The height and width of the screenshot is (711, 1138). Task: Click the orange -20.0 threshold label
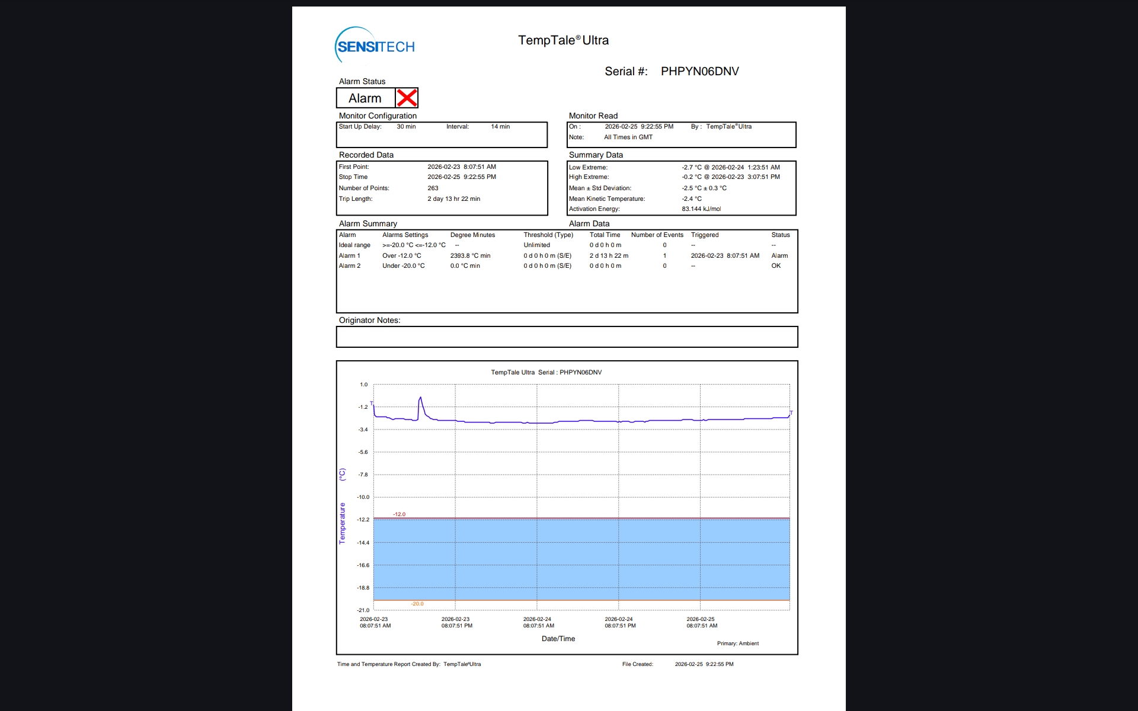(x=417, y=604)
